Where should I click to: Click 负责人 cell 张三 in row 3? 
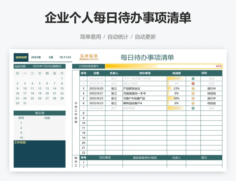[x=114, y=89]
